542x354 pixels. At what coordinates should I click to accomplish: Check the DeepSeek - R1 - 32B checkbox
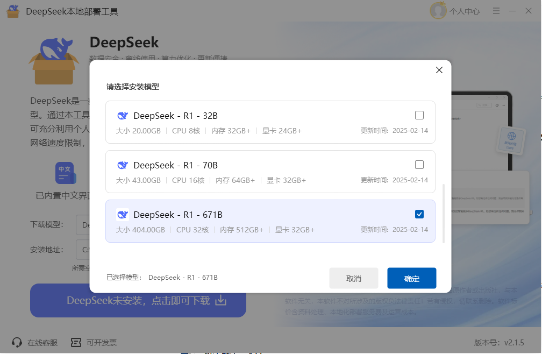click(x=419, y=115)
